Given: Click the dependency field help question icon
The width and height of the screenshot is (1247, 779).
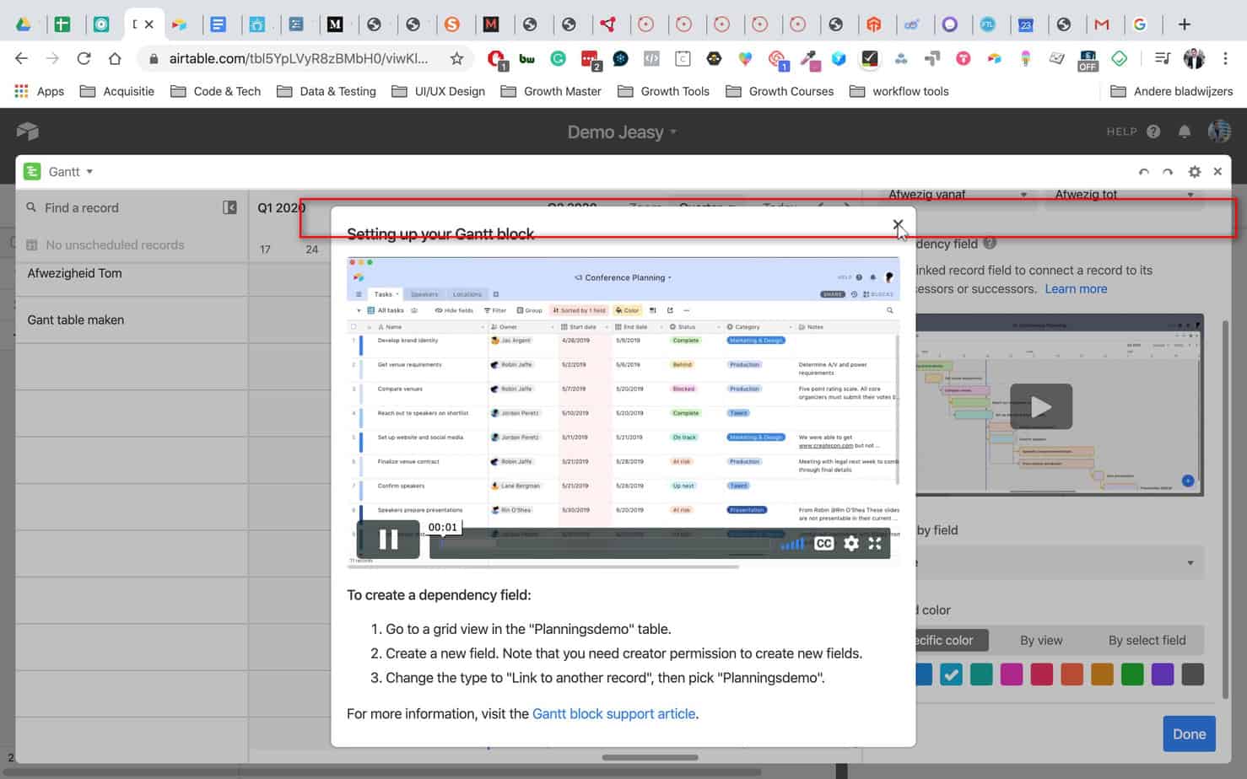Looking at the screenshot, I should 990,243.
